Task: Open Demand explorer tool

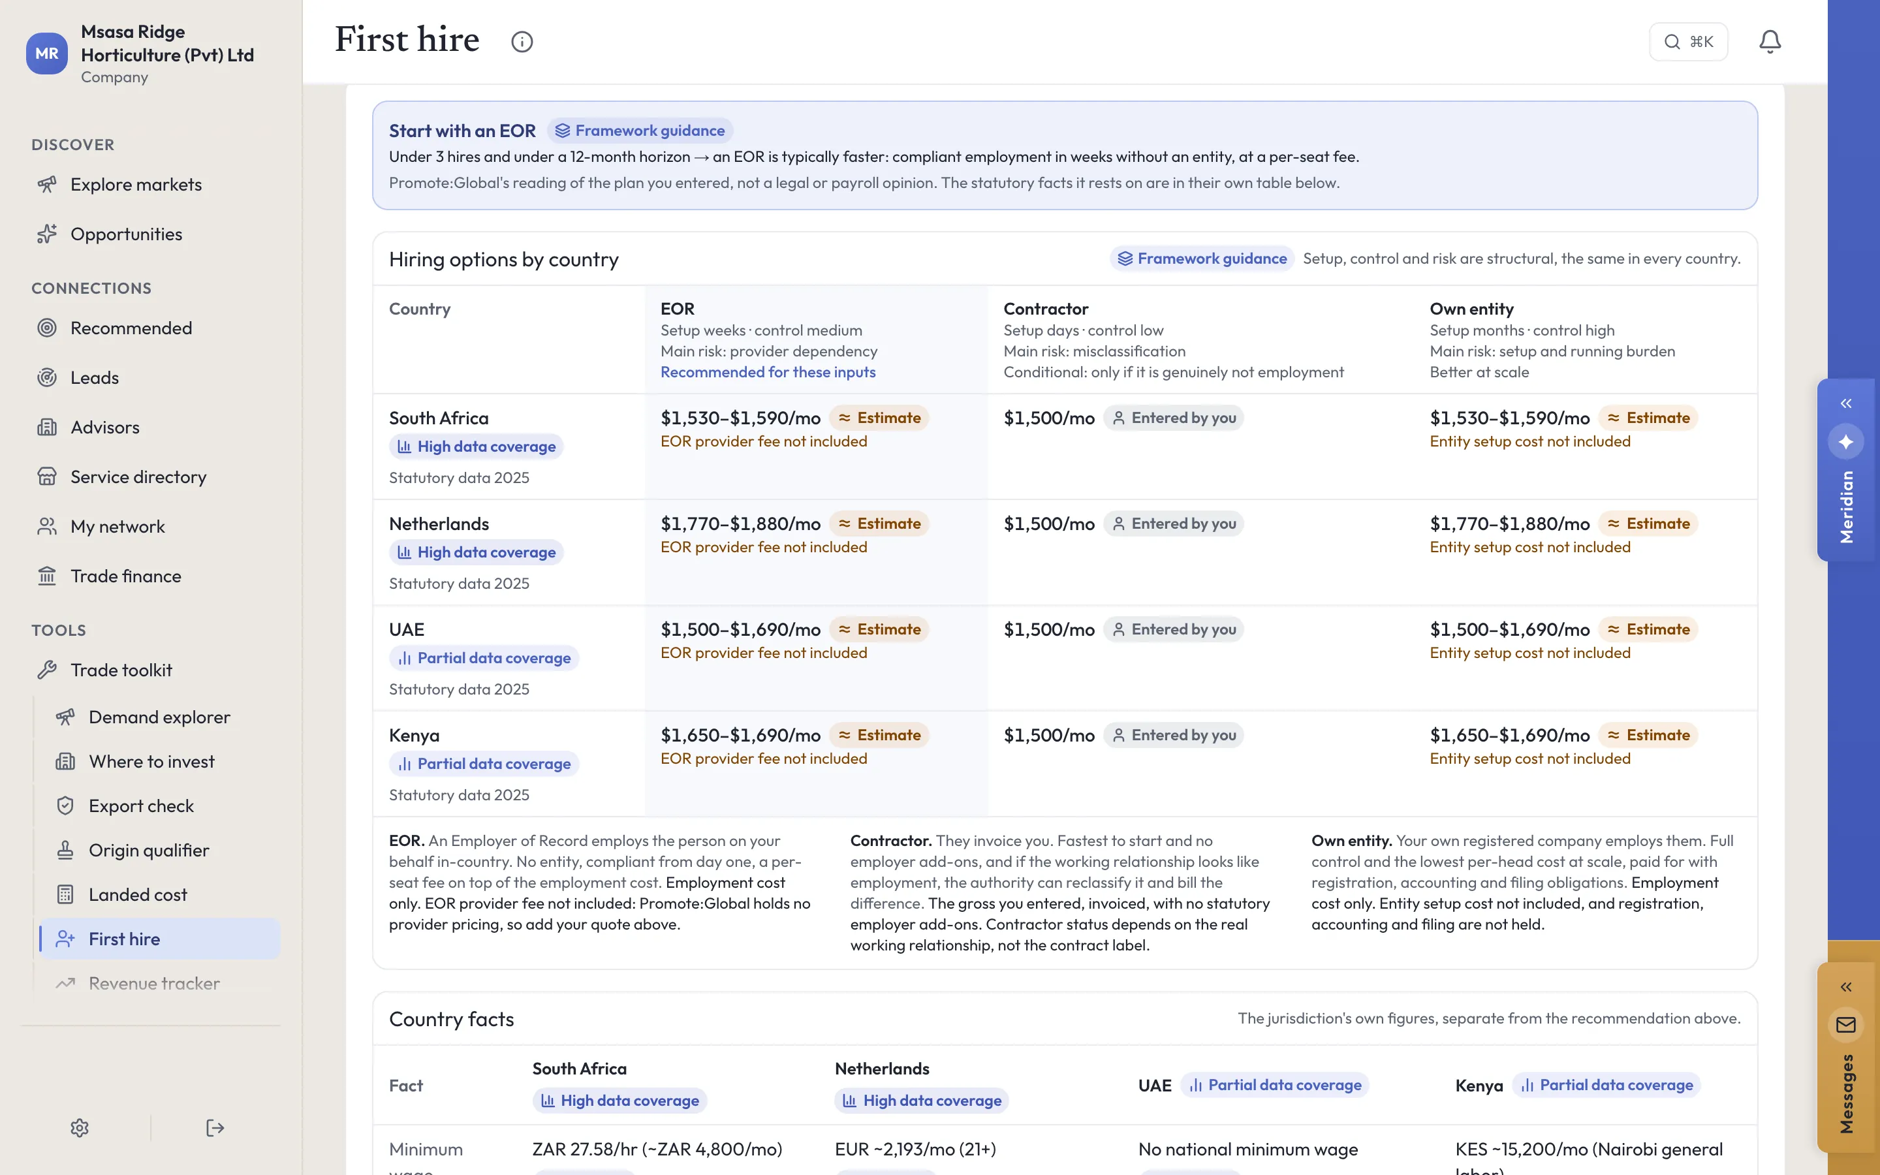Action: [160, 717]
